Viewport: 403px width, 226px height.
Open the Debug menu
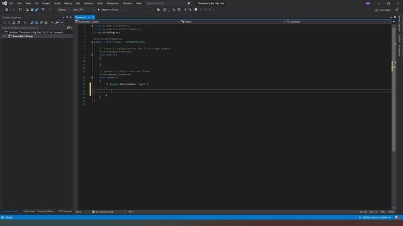click(x=68, y=3)
